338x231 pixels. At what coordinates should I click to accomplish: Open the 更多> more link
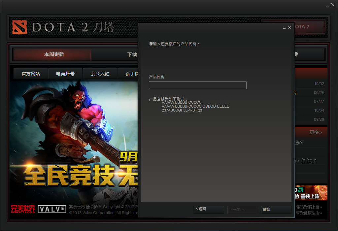(316, 132)
